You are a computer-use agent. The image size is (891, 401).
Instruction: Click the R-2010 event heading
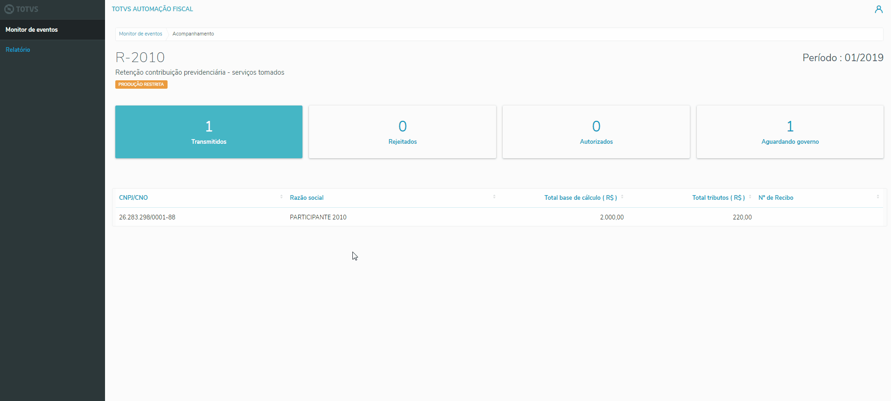click(140, 57)
